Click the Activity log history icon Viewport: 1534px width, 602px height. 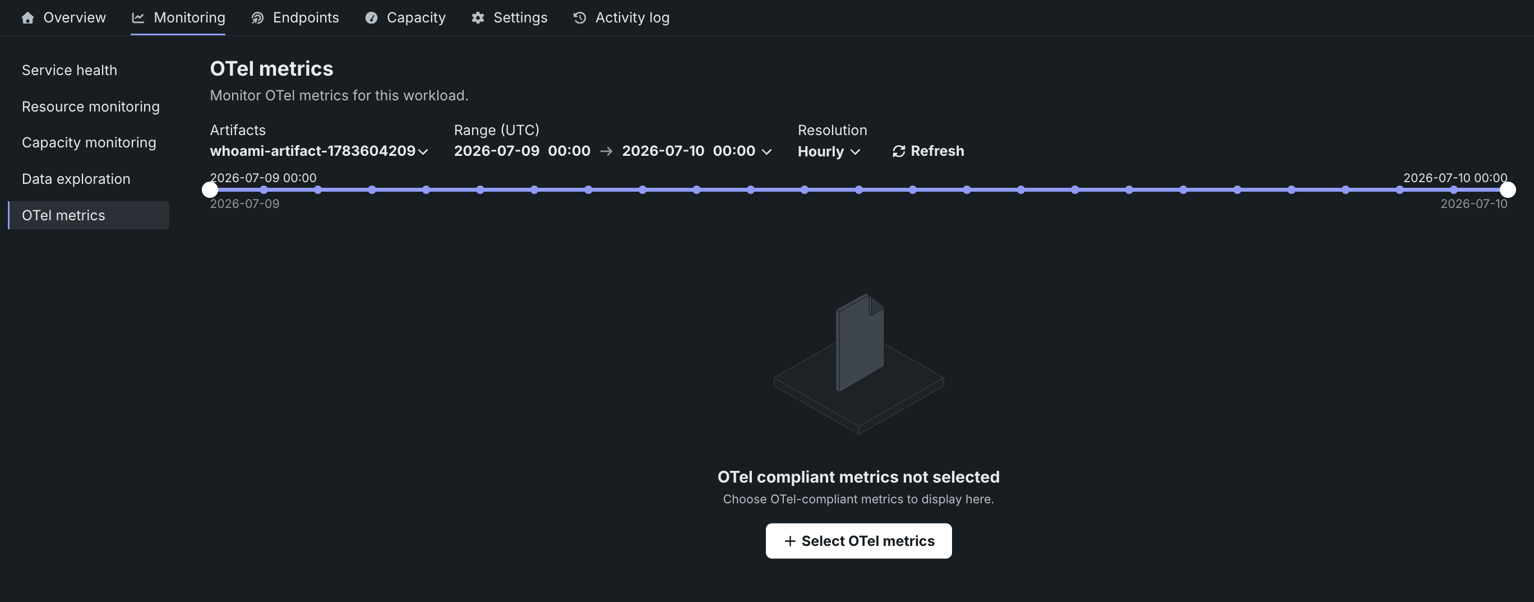(x=579, y=18)
